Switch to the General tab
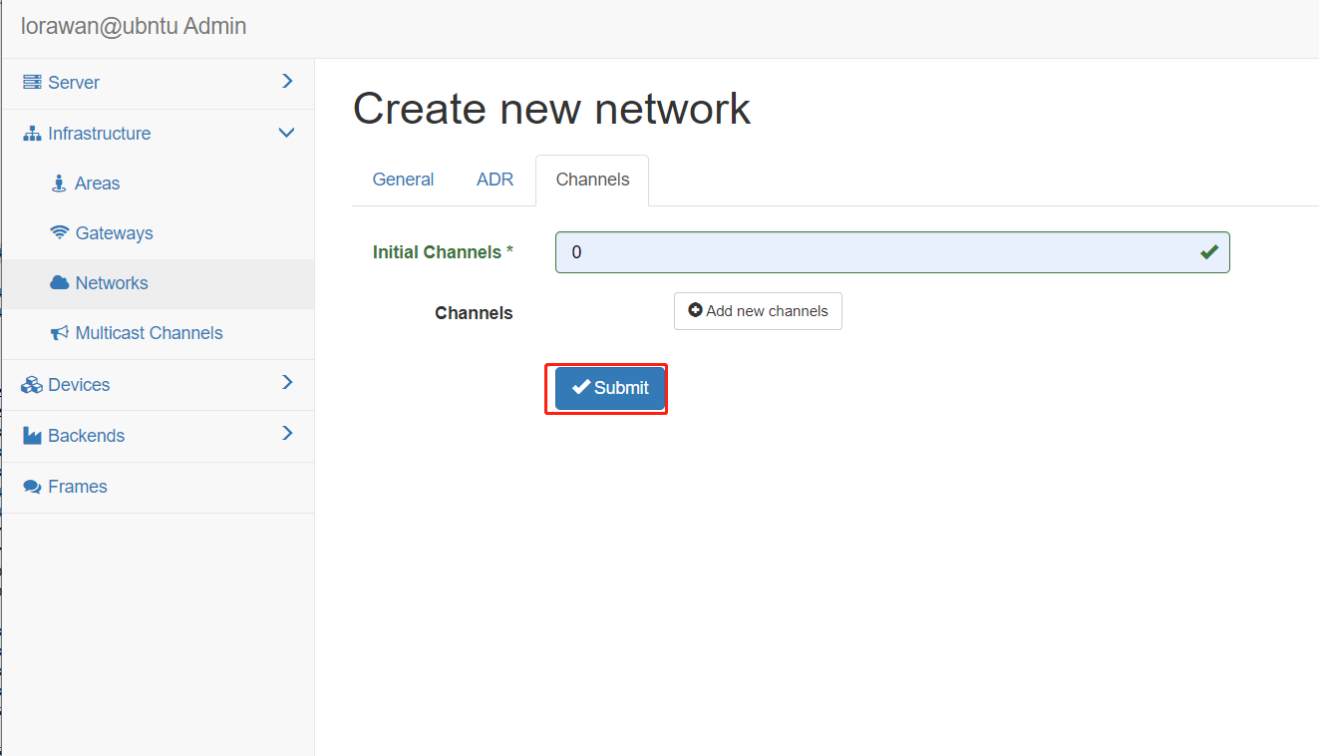The image size is (1319, 756). [x=403, y=180]
